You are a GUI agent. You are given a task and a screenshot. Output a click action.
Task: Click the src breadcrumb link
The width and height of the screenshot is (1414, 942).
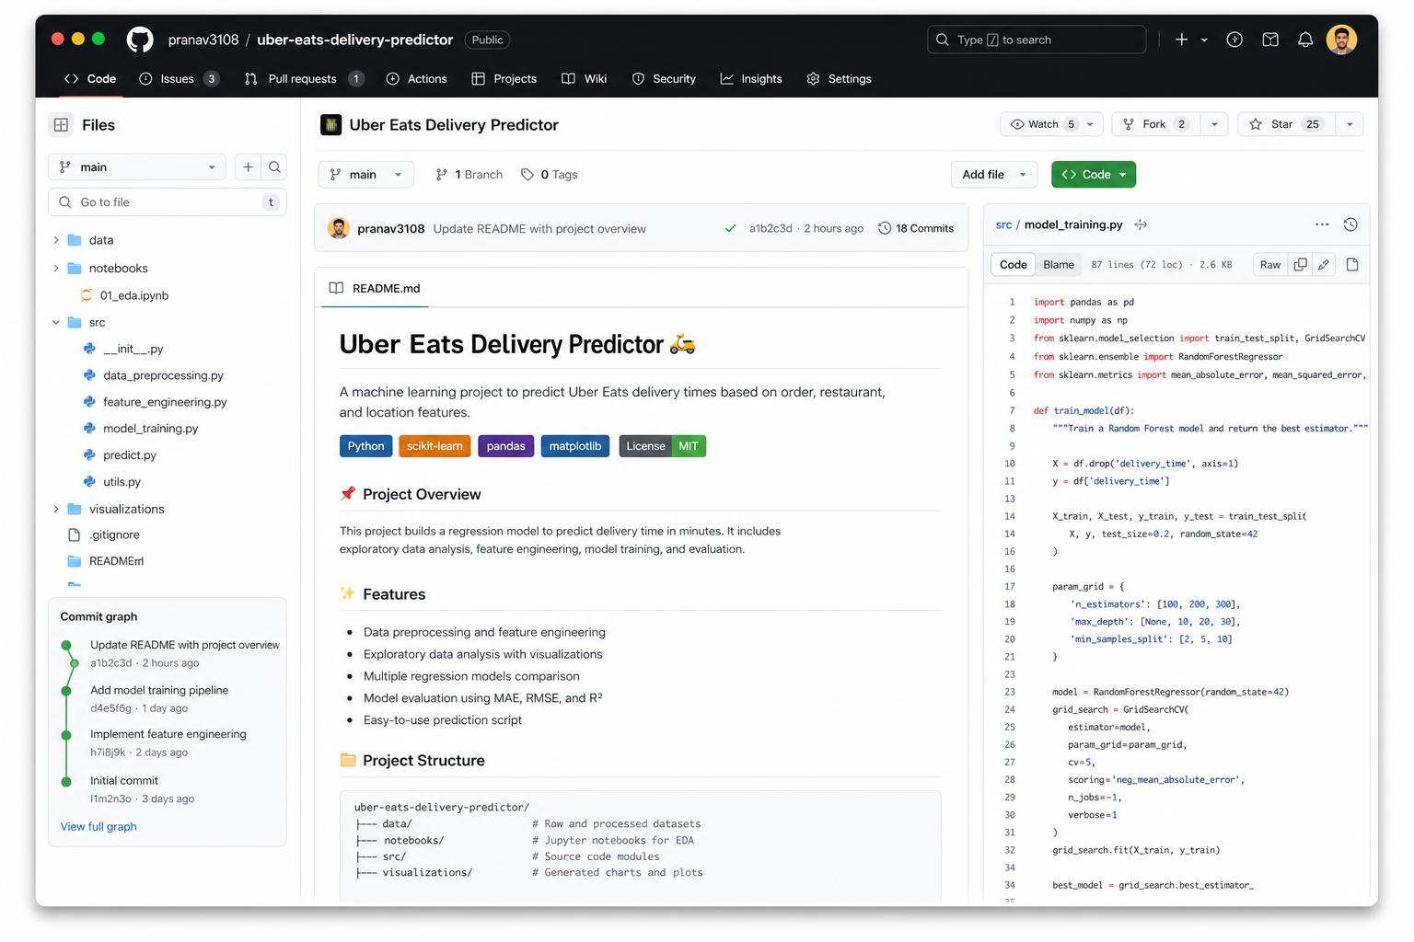(x=1003, y=224)
